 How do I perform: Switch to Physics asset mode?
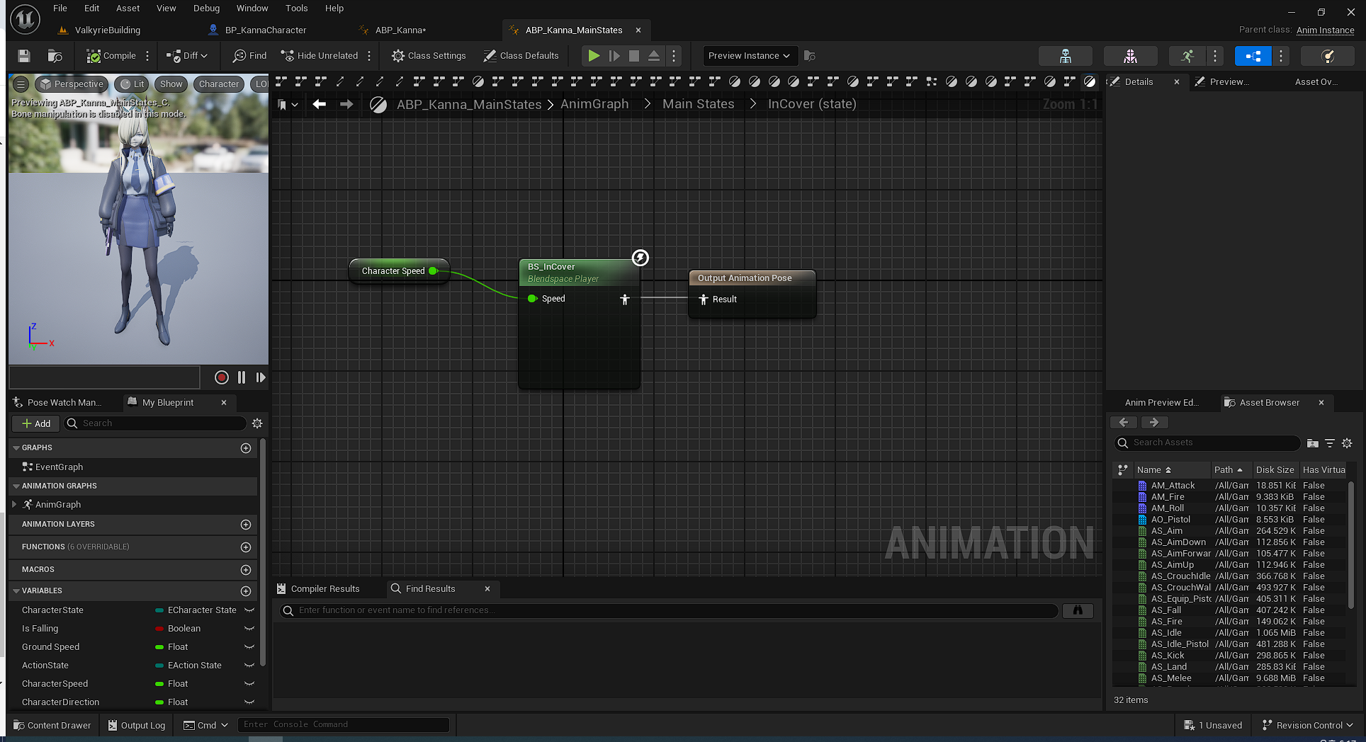click(x=1328, y=56)
